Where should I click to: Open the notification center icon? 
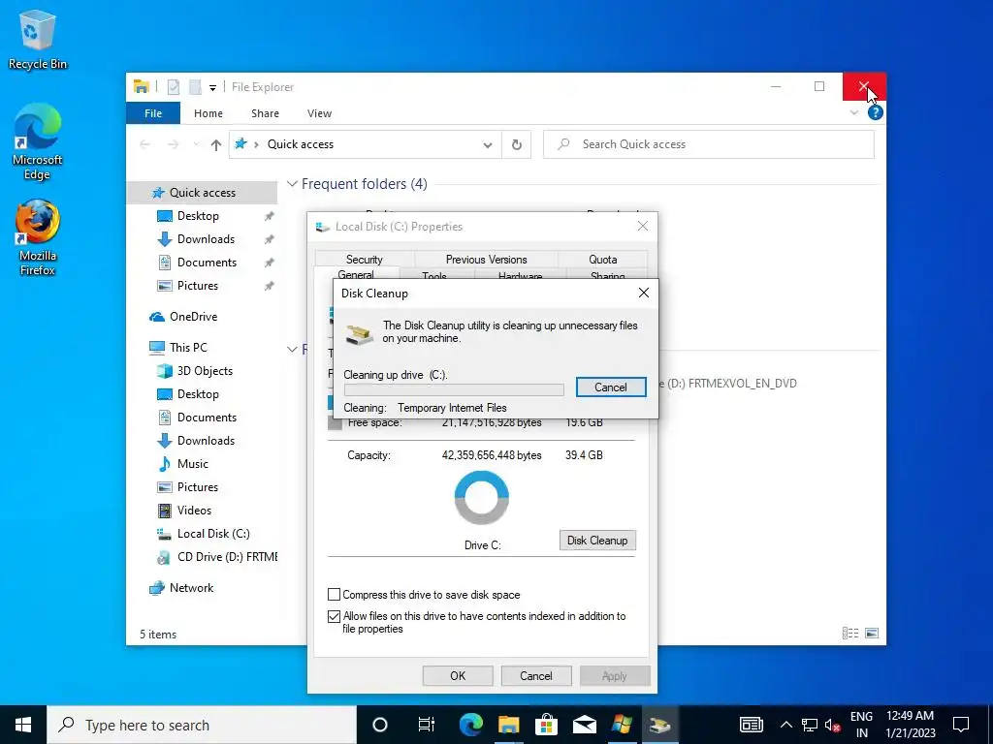pyautogui.click(x=961, y=725)
